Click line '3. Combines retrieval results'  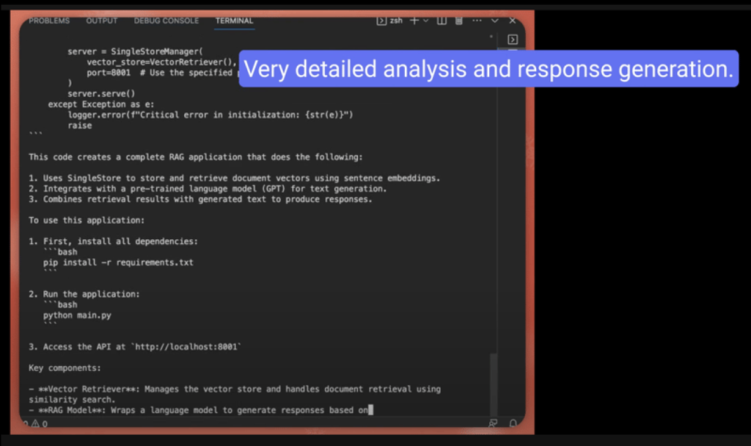click(200, 200)
